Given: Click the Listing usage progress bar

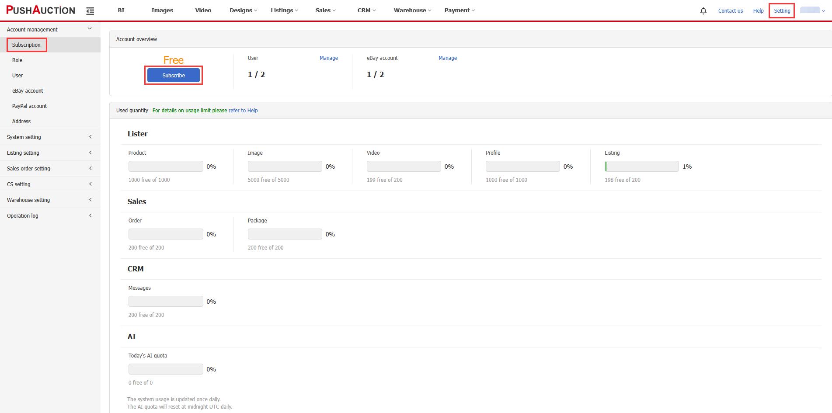Looking at the screenshot, I should click(x=642, y=166).
